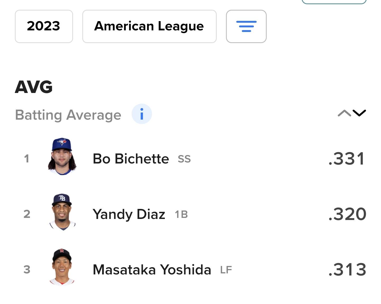This screenshot has width=381, height=304.
Task: Click the LF position label
Action: pos(226,270)
